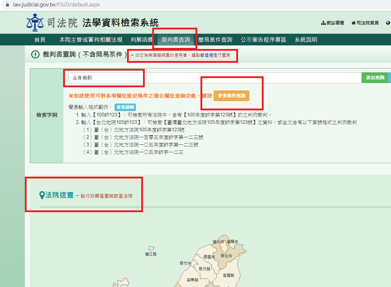Open the 網站導覽 link
The image size is (391, 287).
click(335, 23)
